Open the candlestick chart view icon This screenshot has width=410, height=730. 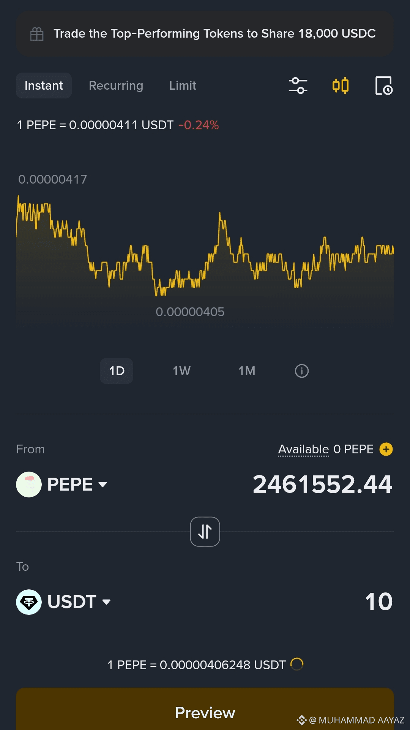tap(341, 86)
